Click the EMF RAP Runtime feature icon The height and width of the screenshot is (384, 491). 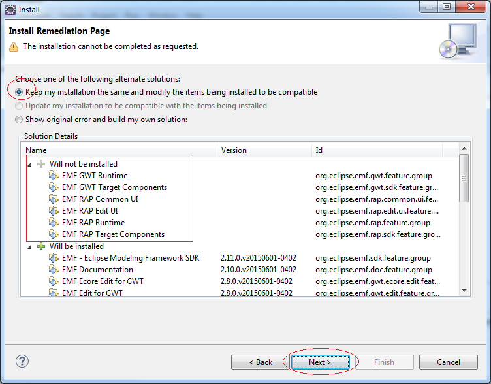click(x=54, y=223)
